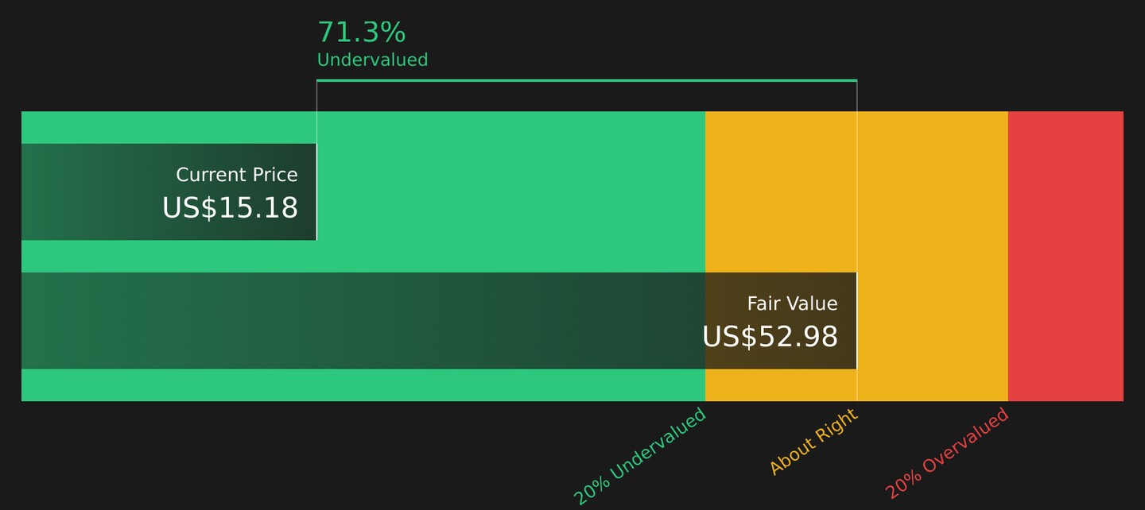Click the yellow area above the Fair Value bar end

781,191
